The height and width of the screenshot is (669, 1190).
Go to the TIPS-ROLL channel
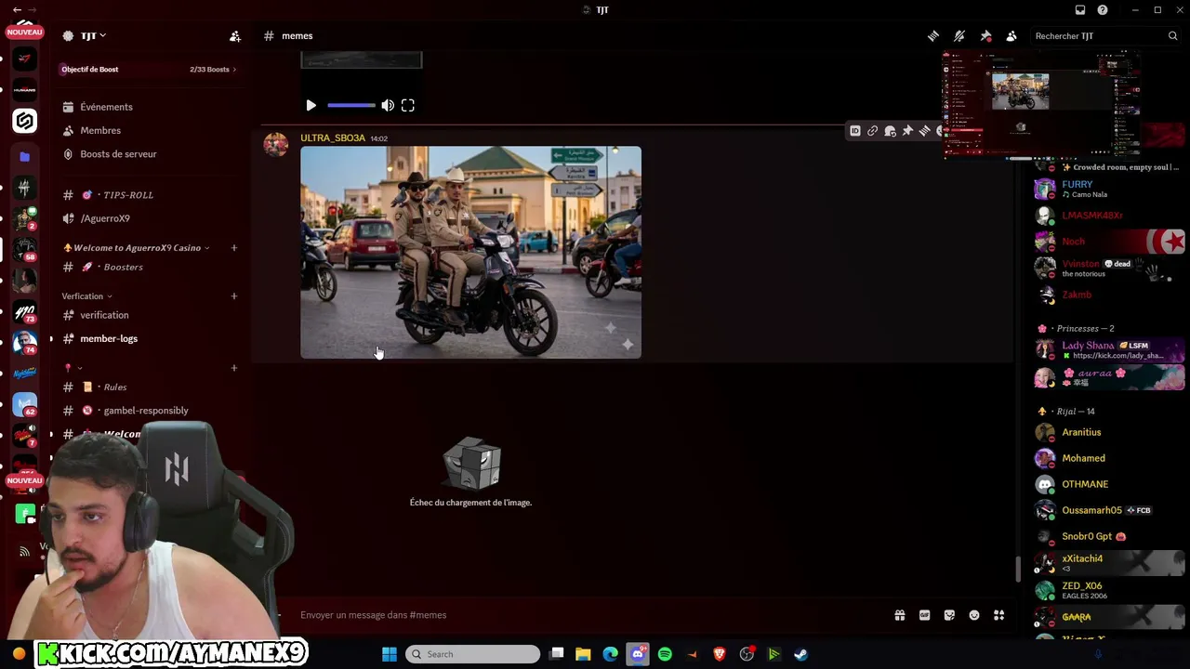(x=128, y=195)
